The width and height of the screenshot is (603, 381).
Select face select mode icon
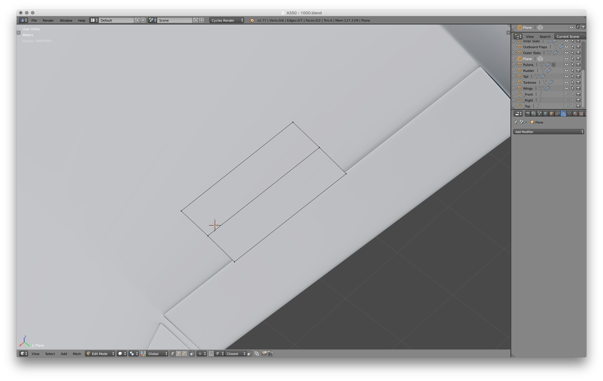[x=185, y=354]
